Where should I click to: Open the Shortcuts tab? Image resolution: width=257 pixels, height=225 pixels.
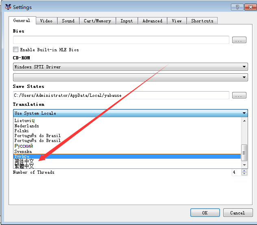[x=202, y=21]
